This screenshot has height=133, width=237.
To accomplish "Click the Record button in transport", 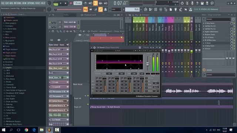I will click(71, 3).
